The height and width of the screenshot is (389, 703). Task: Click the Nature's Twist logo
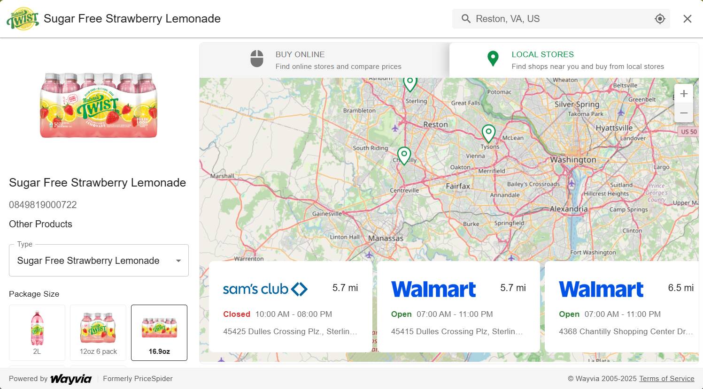(23, 19)
